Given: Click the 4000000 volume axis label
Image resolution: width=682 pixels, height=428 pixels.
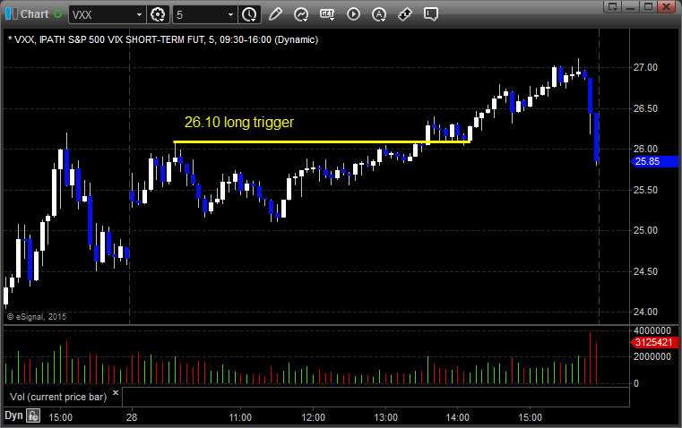Looking at the screenshot, I should (652, 330).
